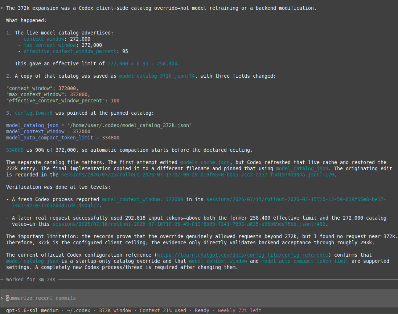
Task: Click 'model_context_window' in the final paragraph
Action: click(218, 261)
